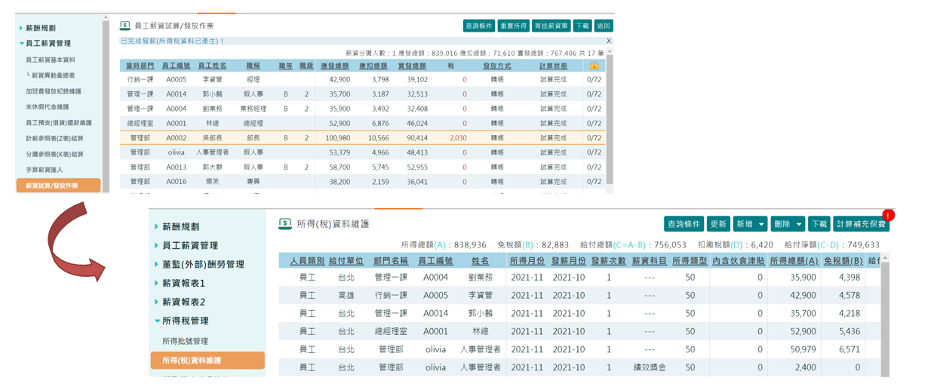Sort by 發放方式 column header
931x384 pixels.
coord(497,66)
